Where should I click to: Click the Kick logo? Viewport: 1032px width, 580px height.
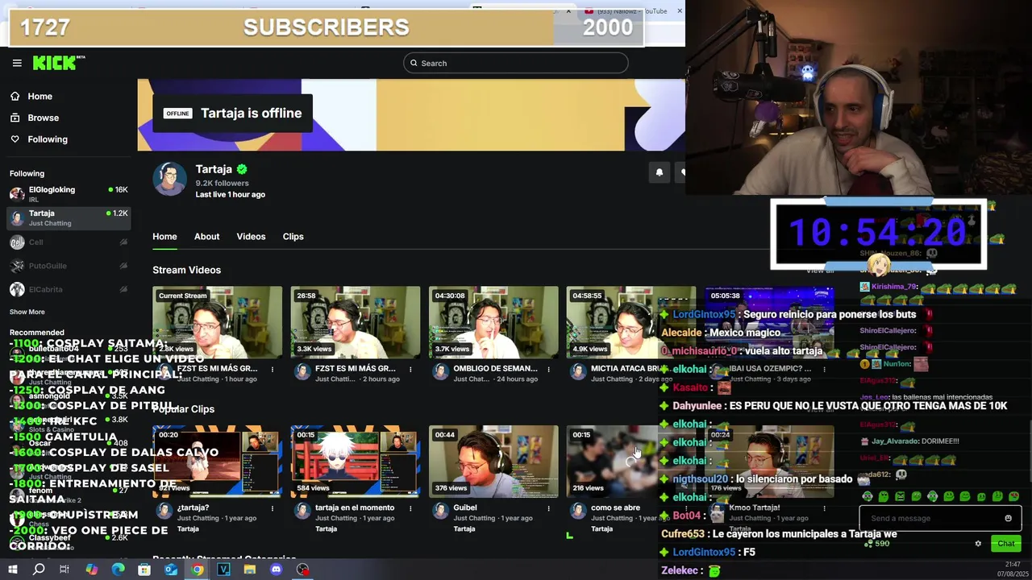(x=58, y=63)
